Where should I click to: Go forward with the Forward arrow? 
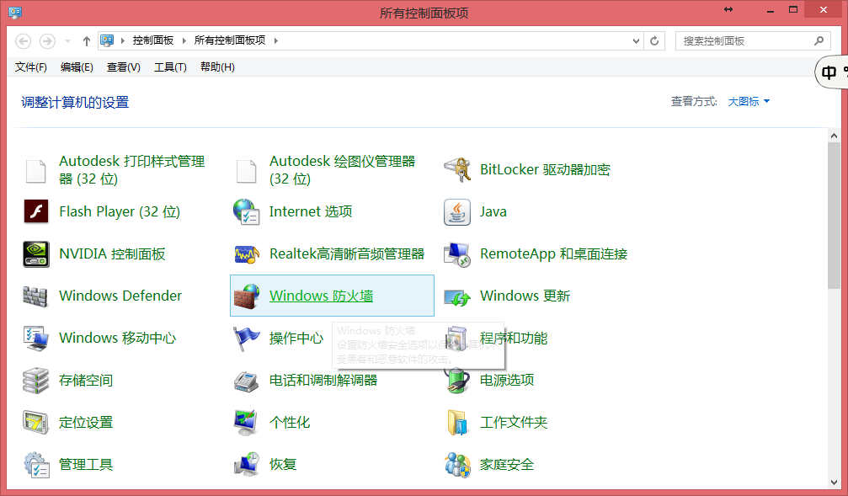(48, 41)
